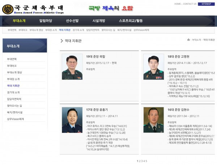217x165 pixels.
Task: Click the 18대 commander portrait photo
Action: coord(154,67)
